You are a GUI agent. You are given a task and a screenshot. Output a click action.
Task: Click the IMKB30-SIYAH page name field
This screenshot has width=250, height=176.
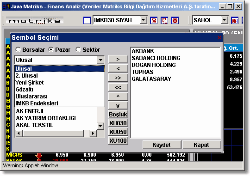[x=117, y=20]
